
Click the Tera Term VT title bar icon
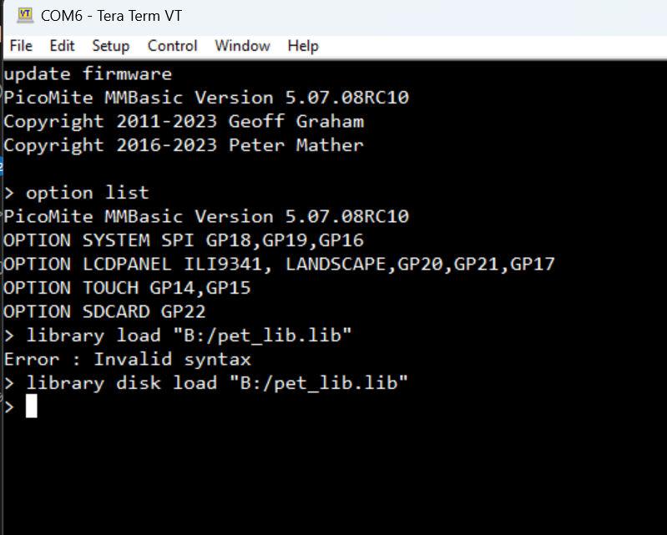pos(25,15)
